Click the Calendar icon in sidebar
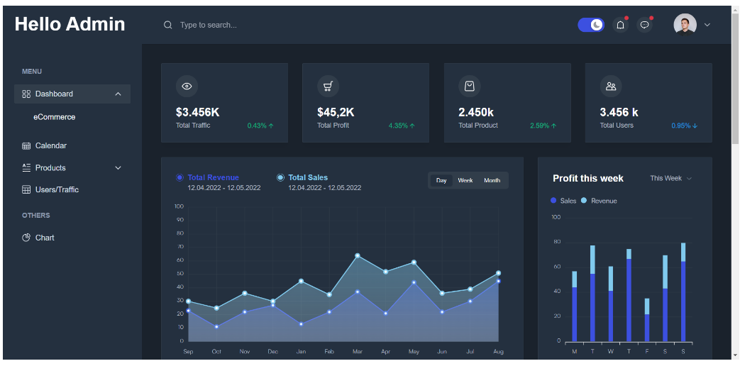The width and height of the screenshot is (740, 366). tap(26, 145)
